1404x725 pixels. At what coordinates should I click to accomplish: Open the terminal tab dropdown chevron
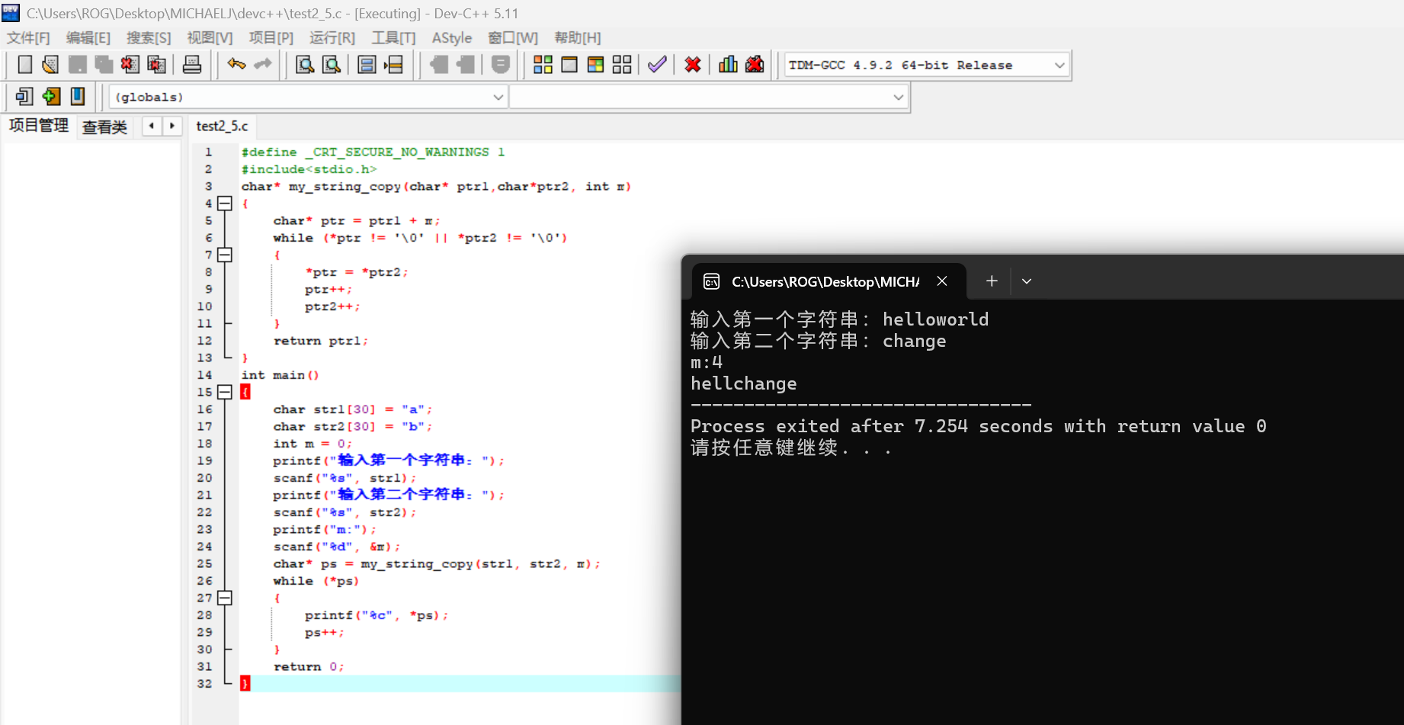[1027, 281]
